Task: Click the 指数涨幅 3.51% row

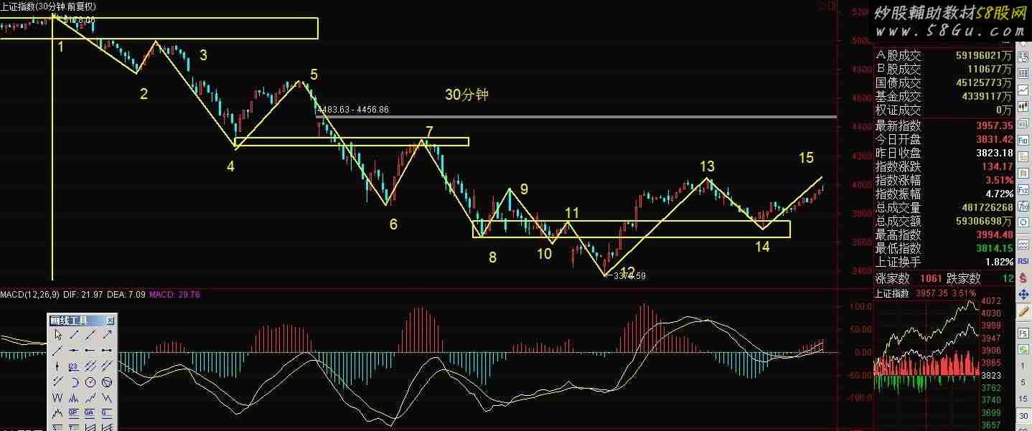Action: pos(944,180)
